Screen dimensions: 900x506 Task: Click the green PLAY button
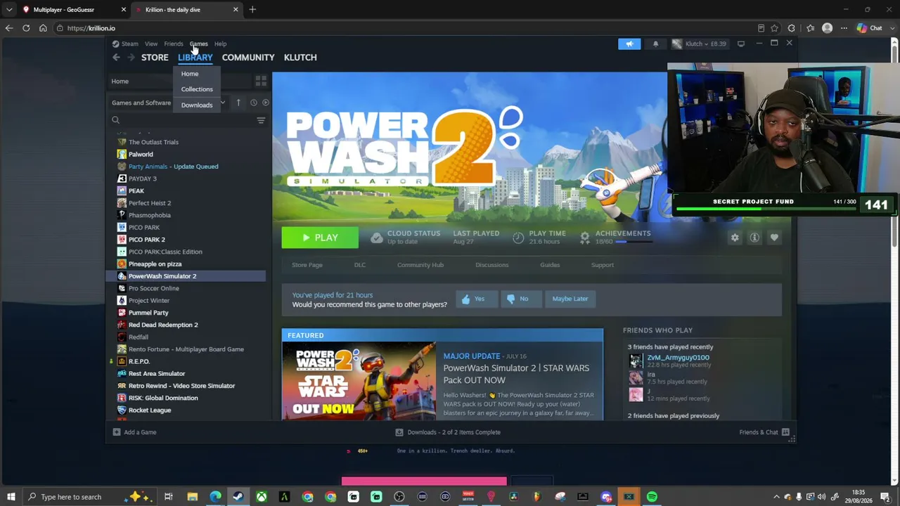(320, 238)
